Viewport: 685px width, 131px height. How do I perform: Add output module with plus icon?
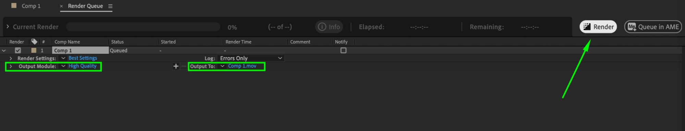(x=176, y=66)
